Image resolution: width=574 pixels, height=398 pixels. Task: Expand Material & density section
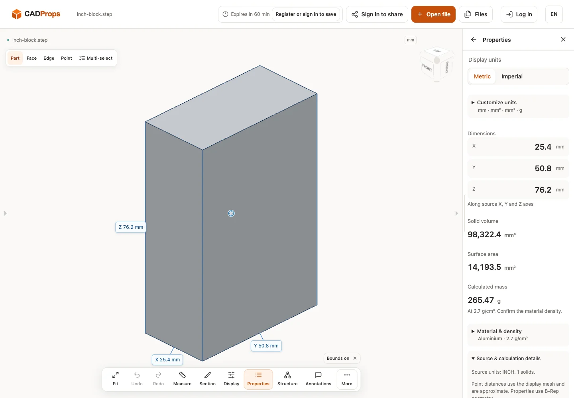pos(518,335)
